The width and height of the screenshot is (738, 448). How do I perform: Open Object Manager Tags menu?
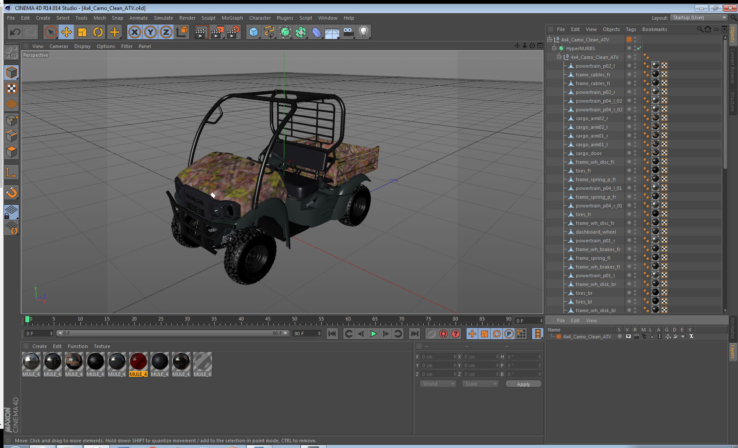click(x=631, y=29)
